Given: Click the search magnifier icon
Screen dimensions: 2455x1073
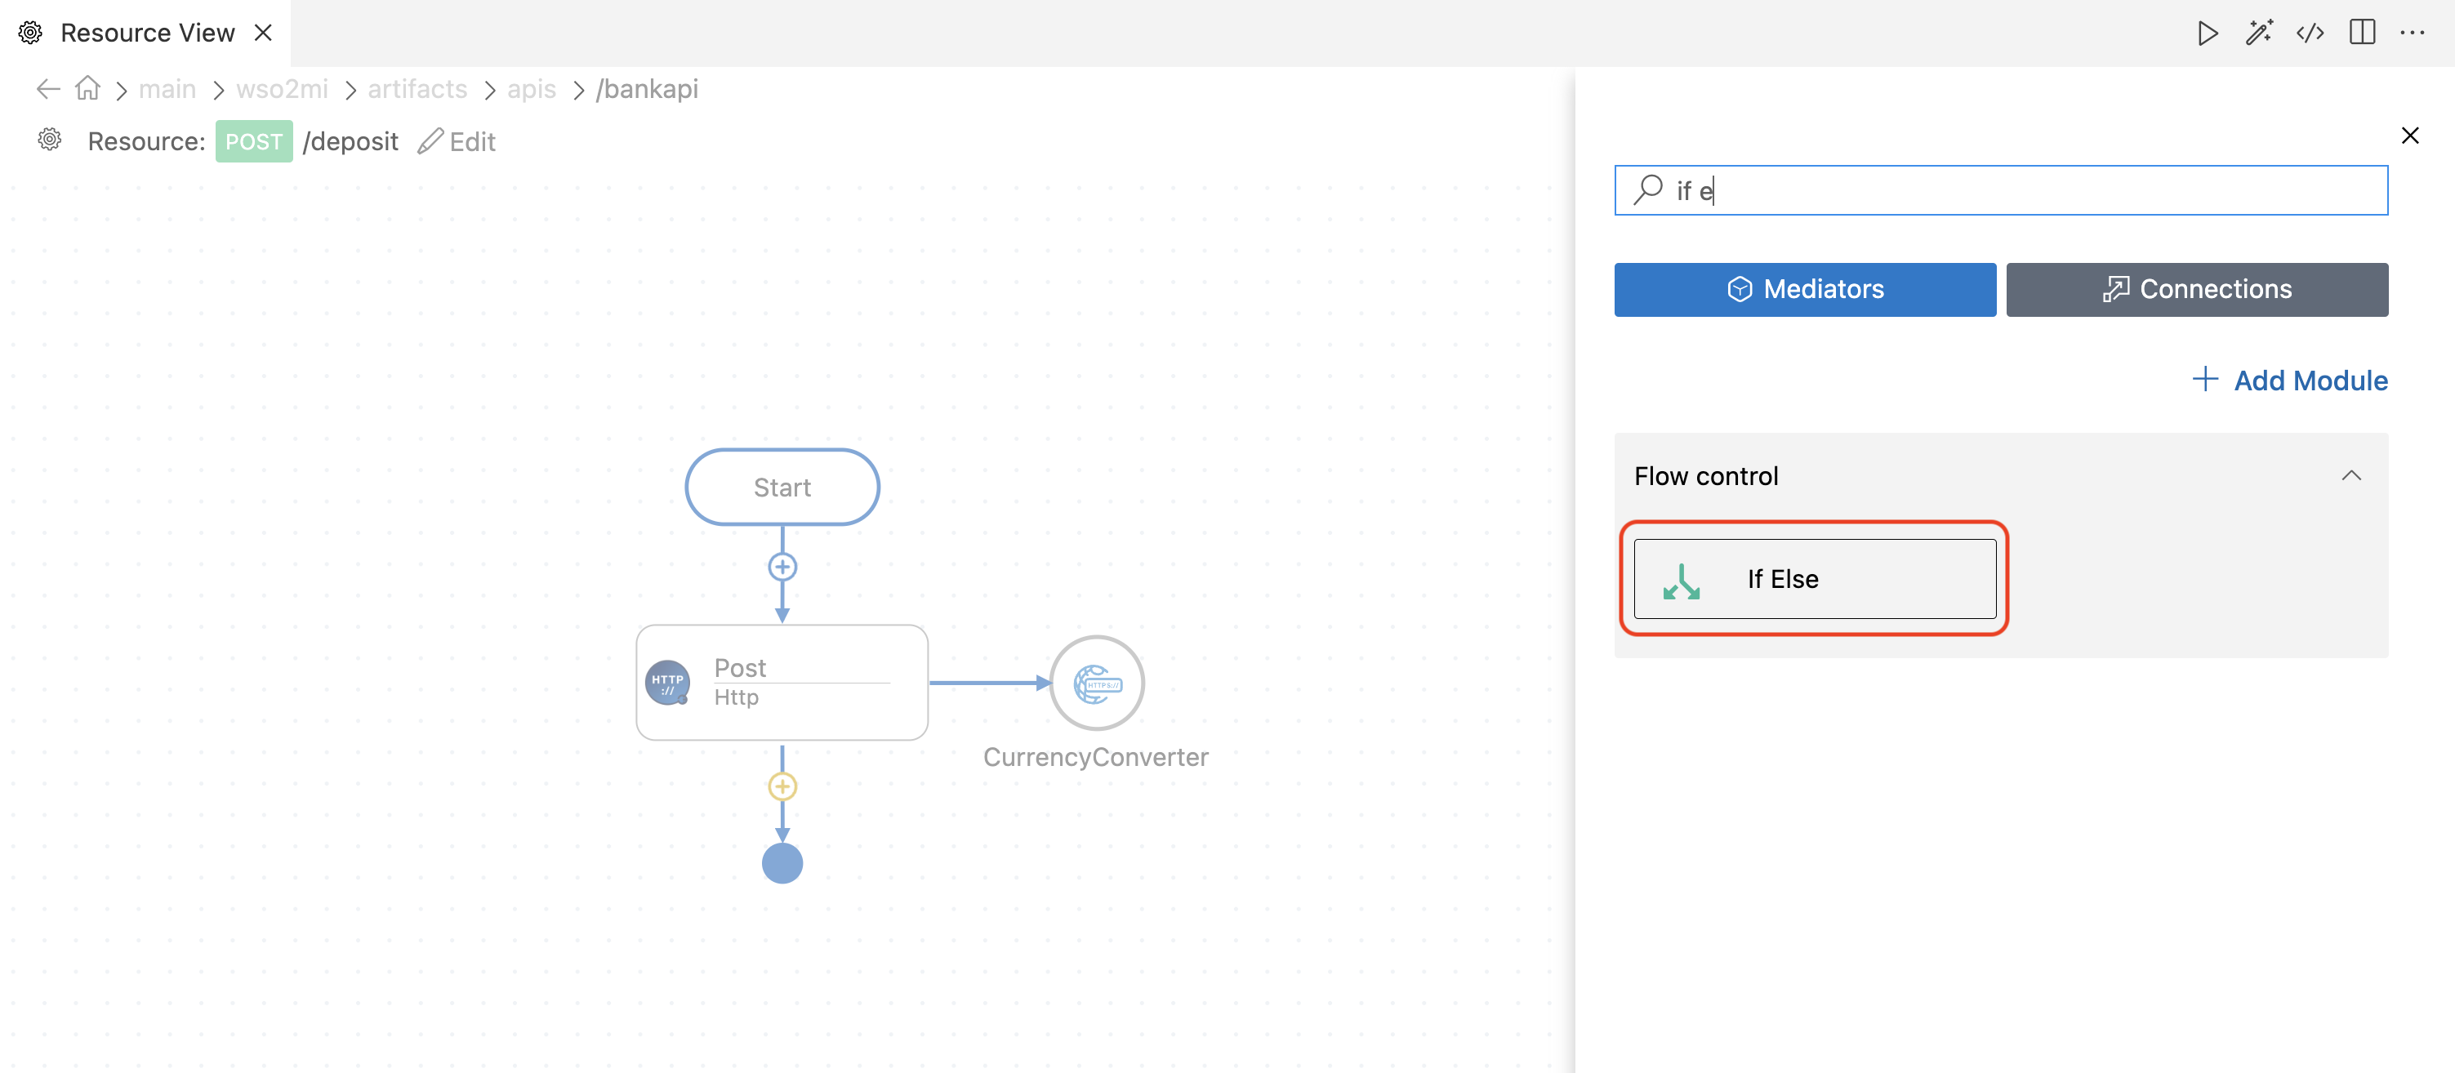Looking at the screenshot, I should point(1648,189).
